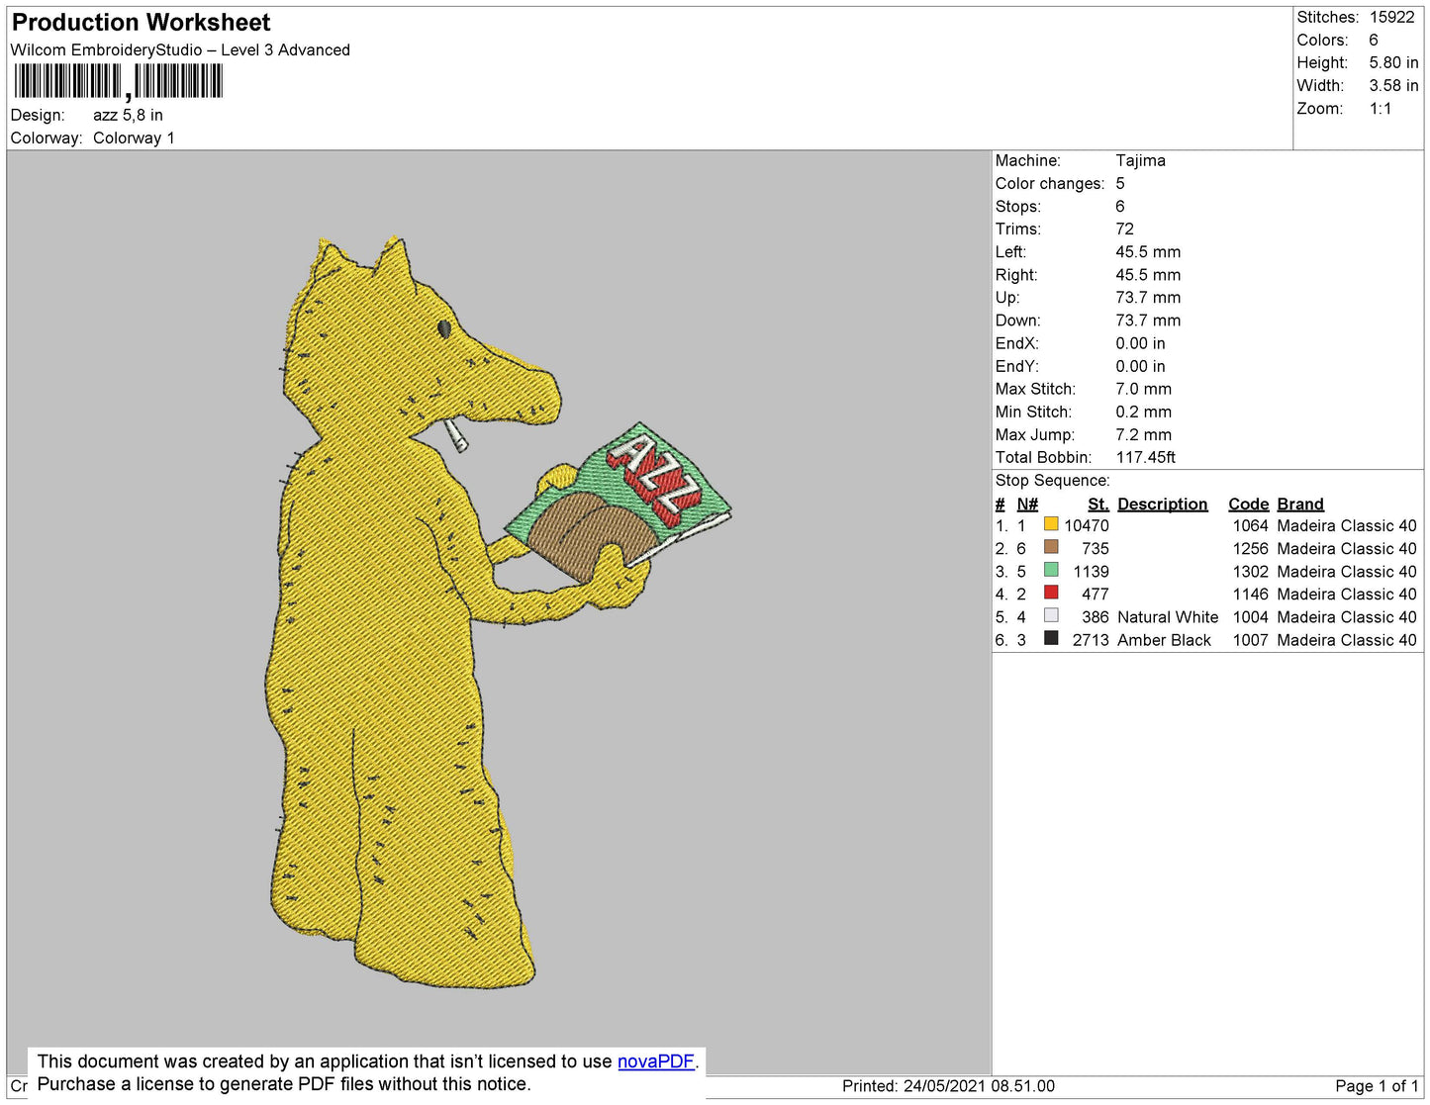
Task: Click the 'Amber Black' description cell
Action: [x=1164, y=640]
